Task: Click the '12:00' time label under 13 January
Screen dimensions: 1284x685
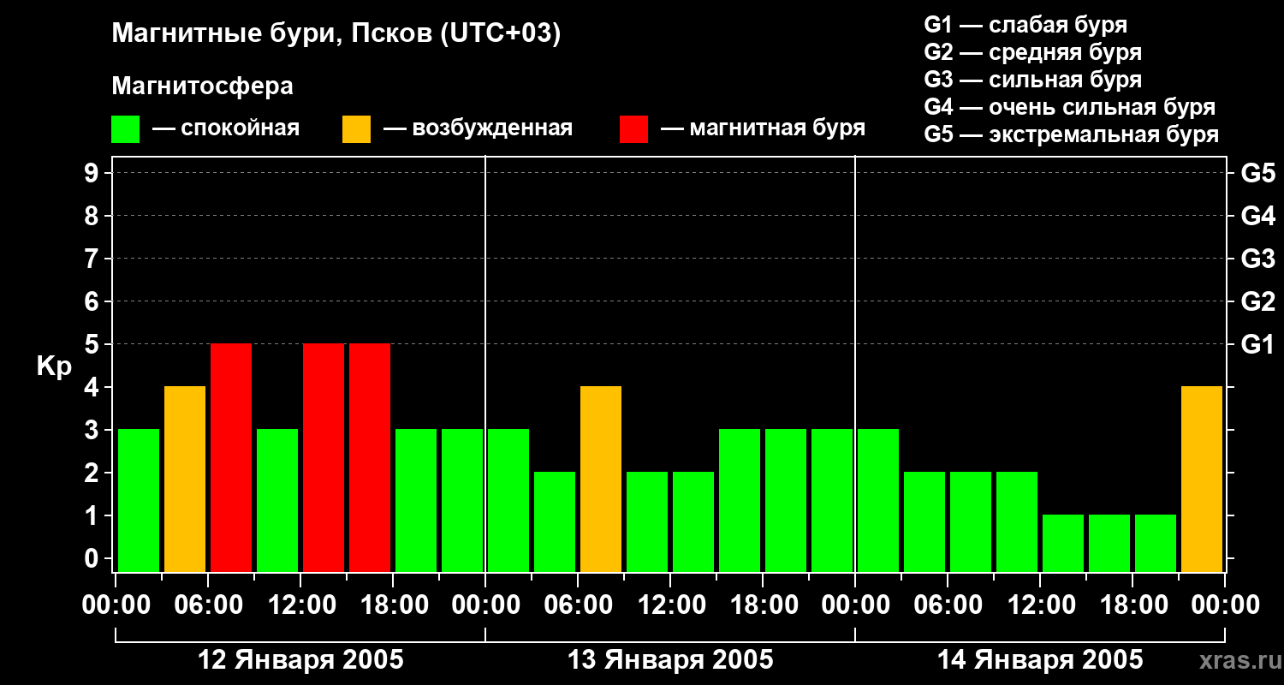Action: click(670, 605)
